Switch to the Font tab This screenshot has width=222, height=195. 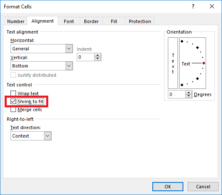click(69, 21)
